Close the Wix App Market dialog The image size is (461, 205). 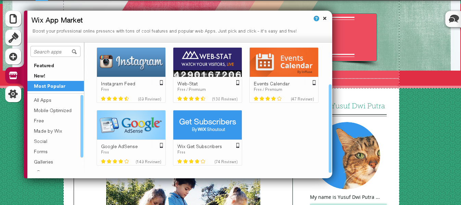click(325, 19)
